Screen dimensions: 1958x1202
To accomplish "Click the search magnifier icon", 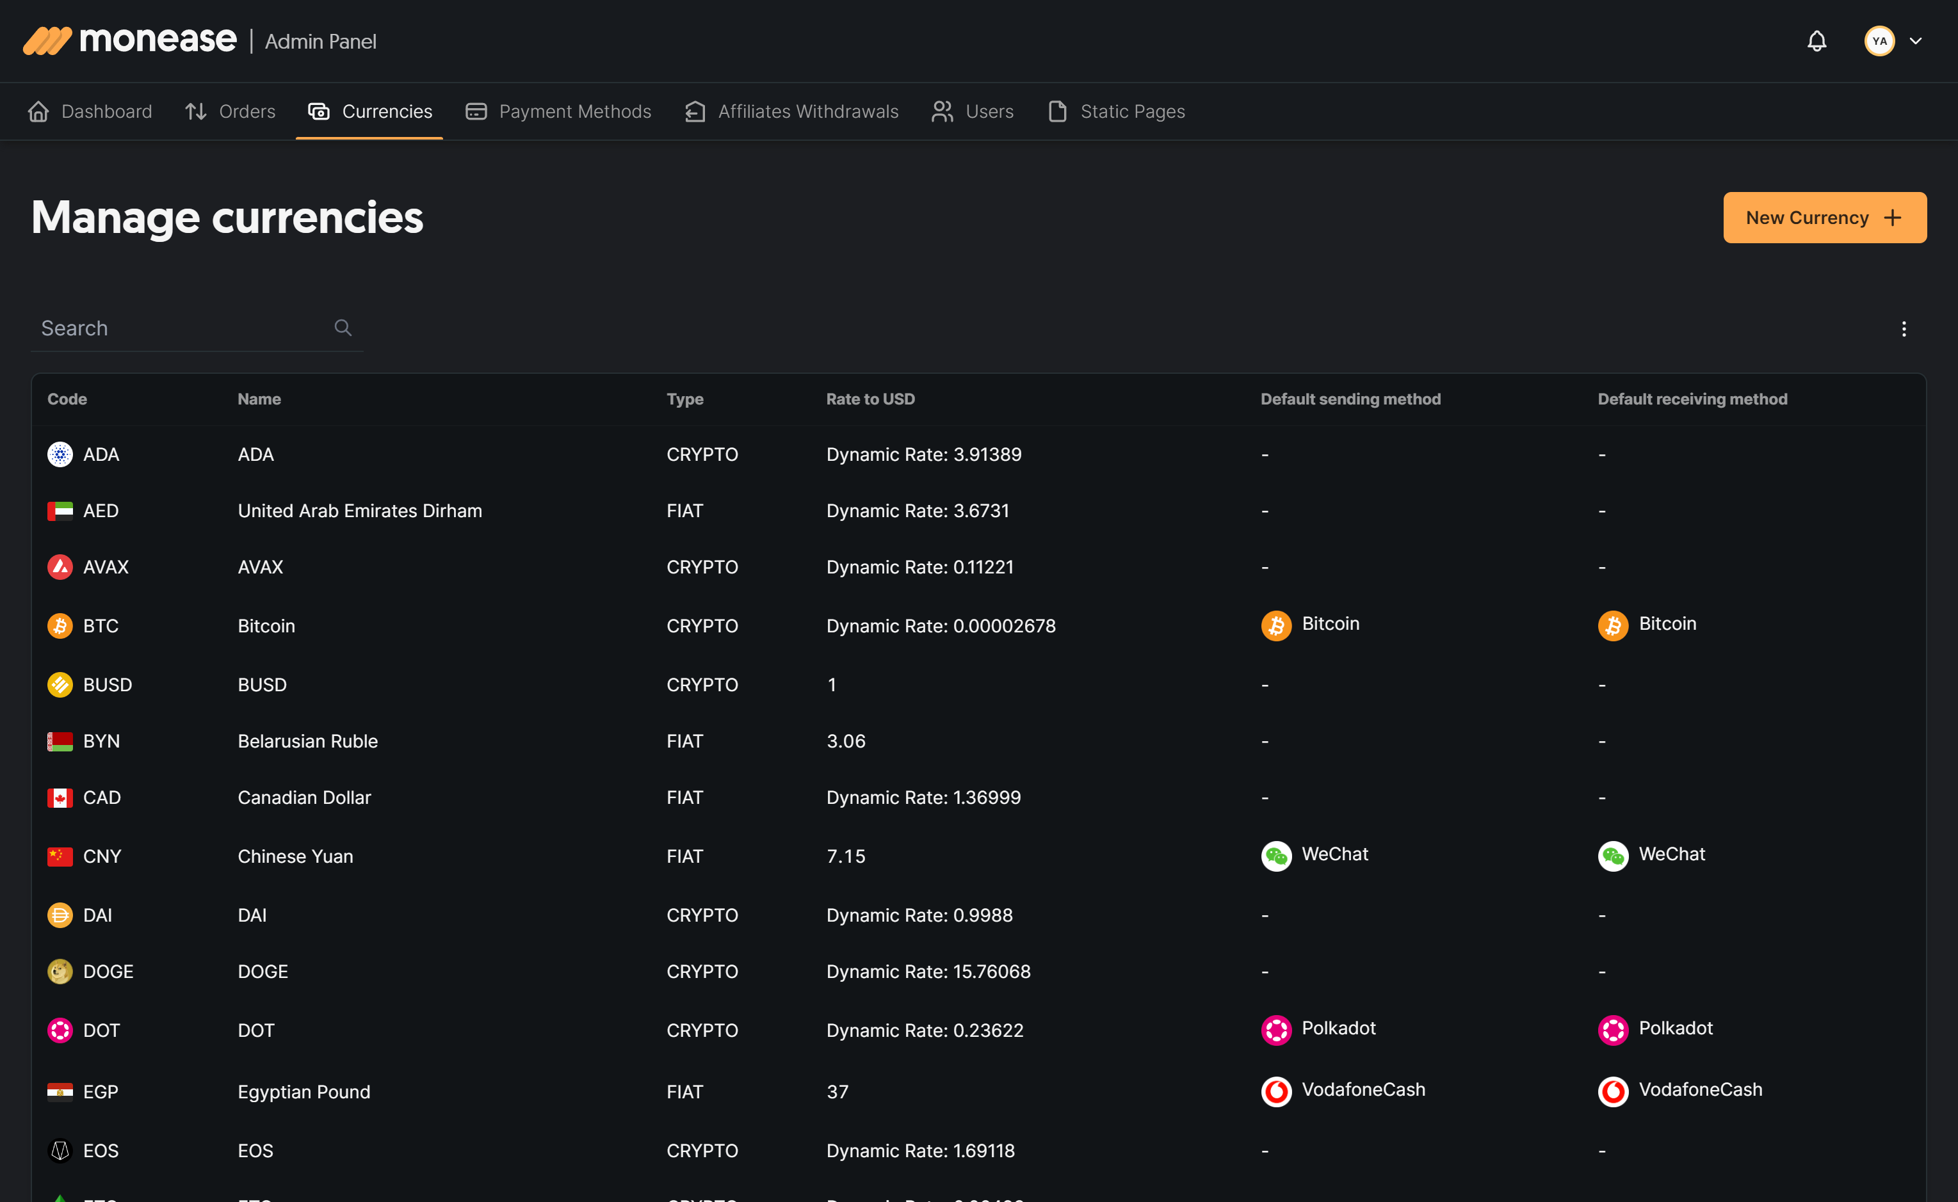I will tap(343, 328).
